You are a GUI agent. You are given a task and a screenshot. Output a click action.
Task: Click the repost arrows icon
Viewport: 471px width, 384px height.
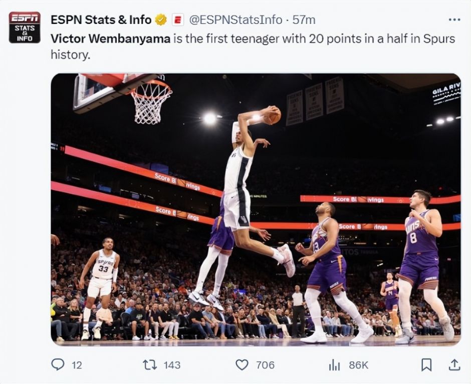pos(150,365)
